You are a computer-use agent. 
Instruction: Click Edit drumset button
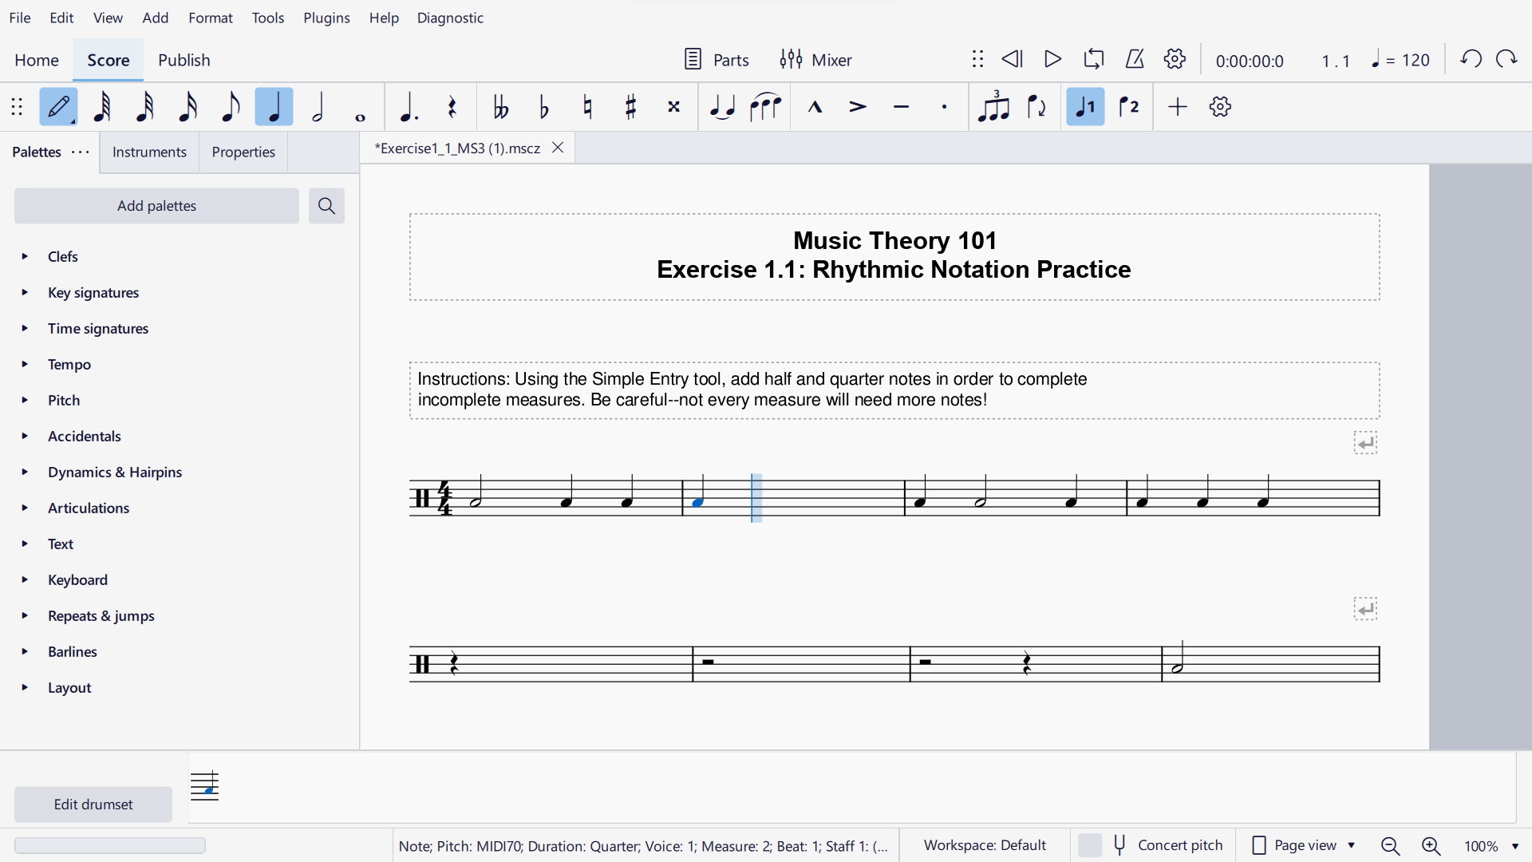(x=93, y=805)
